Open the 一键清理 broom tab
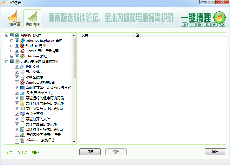The image size is (230, 165). (x=13, y=18)
